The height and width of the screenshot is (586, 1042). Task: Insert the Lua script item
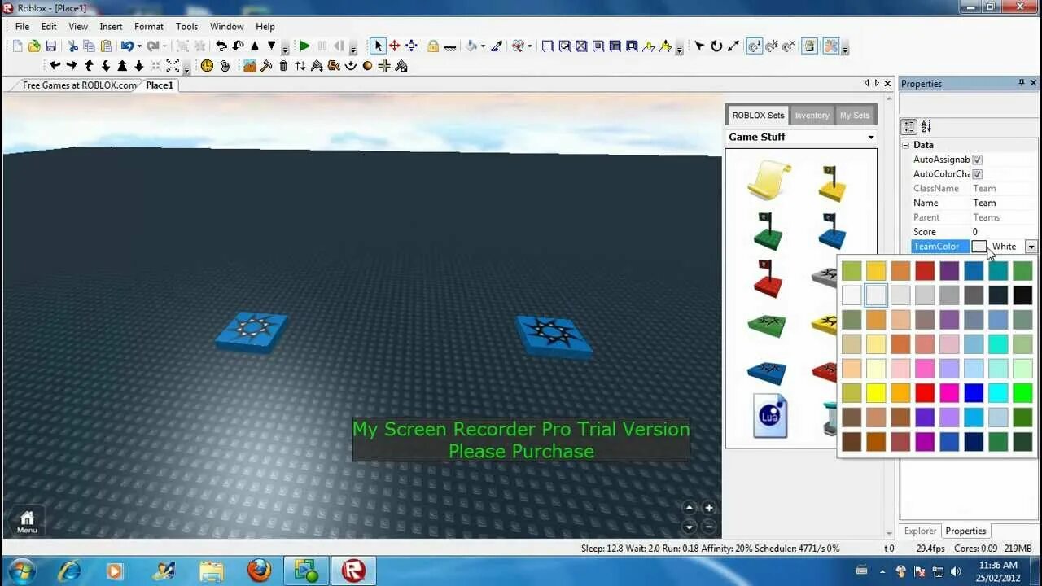(x=770, y=416)
